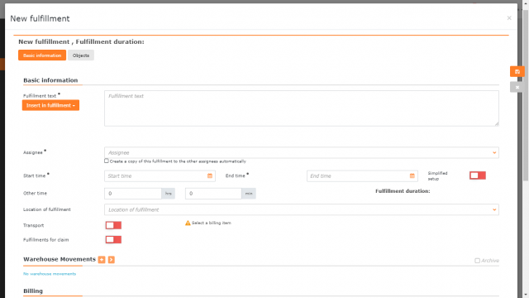
Task: Click the No warehouse movements link
Action: click(x=50, y=274)
